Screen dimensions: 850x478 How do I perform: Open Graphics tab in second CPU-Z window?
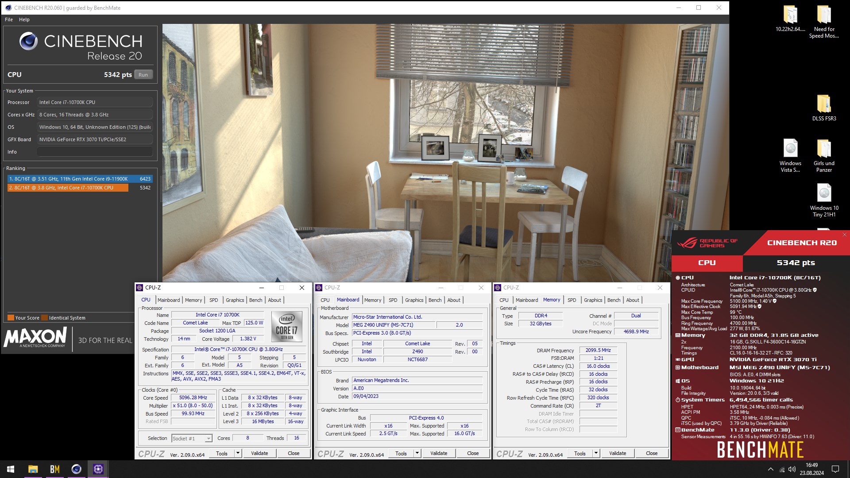click(x=414, y=300)
